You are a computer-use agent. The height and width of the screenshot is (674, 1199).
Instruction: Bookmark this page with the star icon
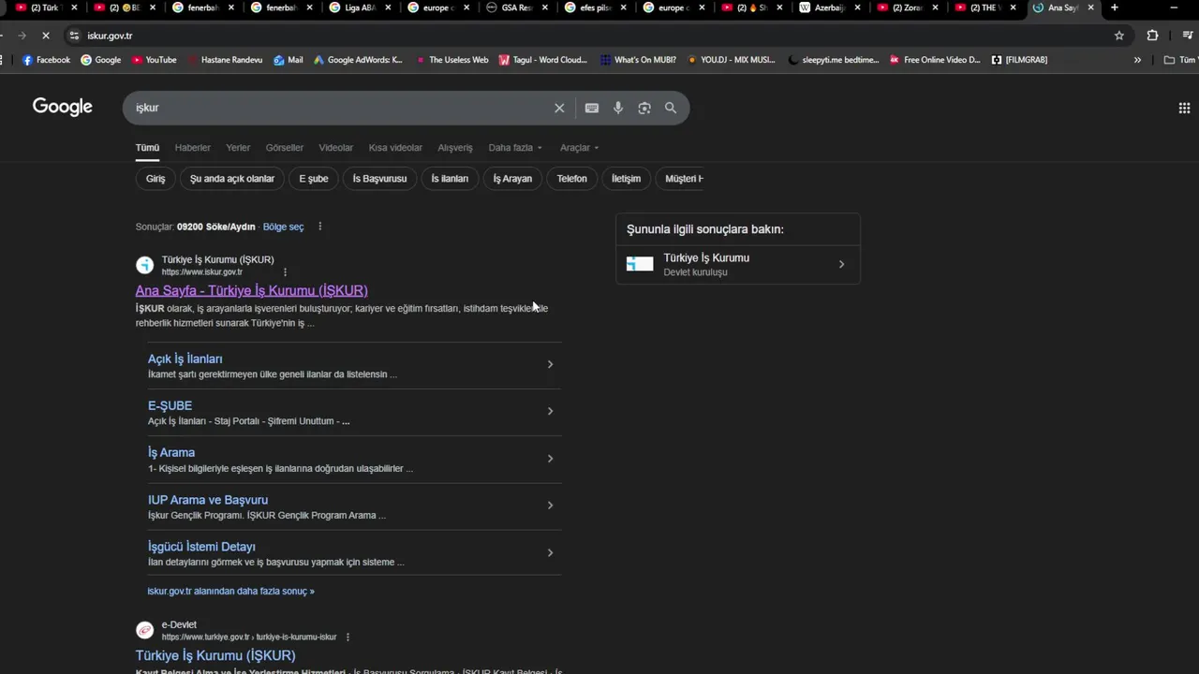1118,36
